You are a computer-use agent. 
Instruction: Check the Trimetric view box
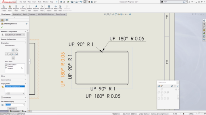coord(6,66)
